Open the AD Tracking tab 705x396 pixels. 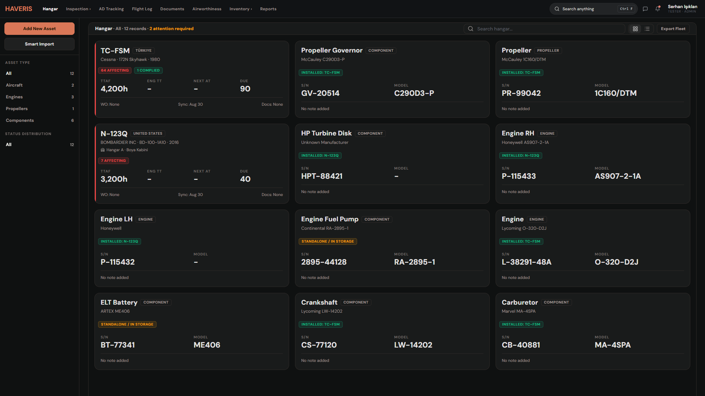[111, 9]
